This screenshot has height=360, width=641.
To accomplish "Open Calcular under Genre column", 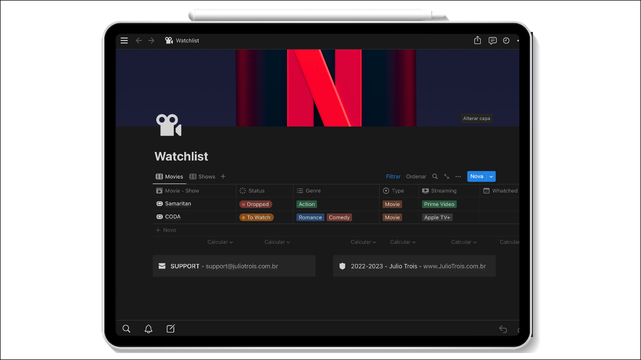I will coord(364,242).
